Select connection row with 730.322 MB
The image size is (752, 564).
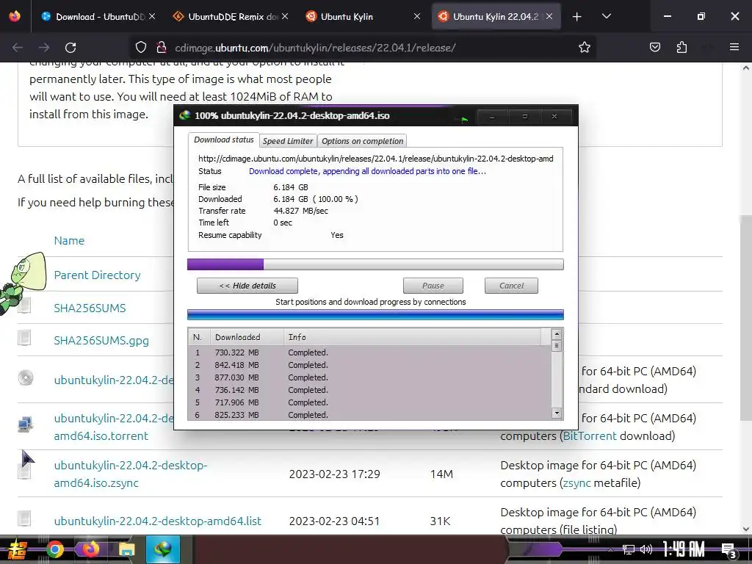[x=370, y=352]
